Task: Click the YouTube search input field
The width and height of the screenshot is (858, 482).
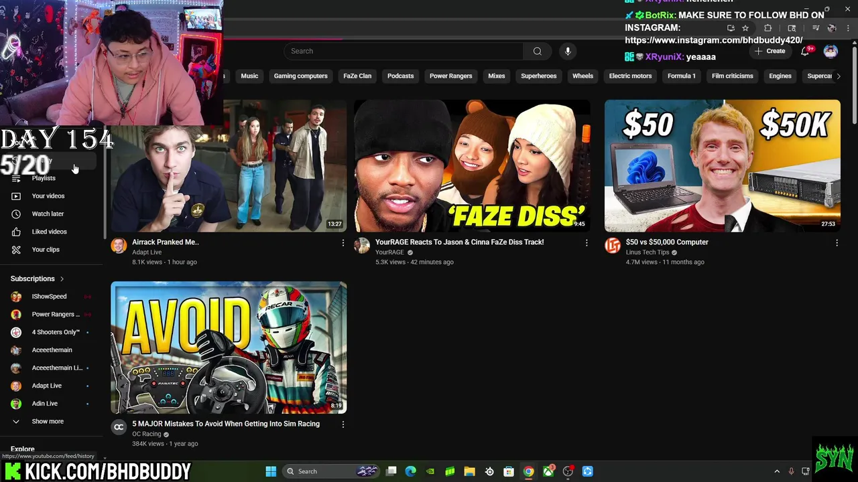Action: (404, 51)
